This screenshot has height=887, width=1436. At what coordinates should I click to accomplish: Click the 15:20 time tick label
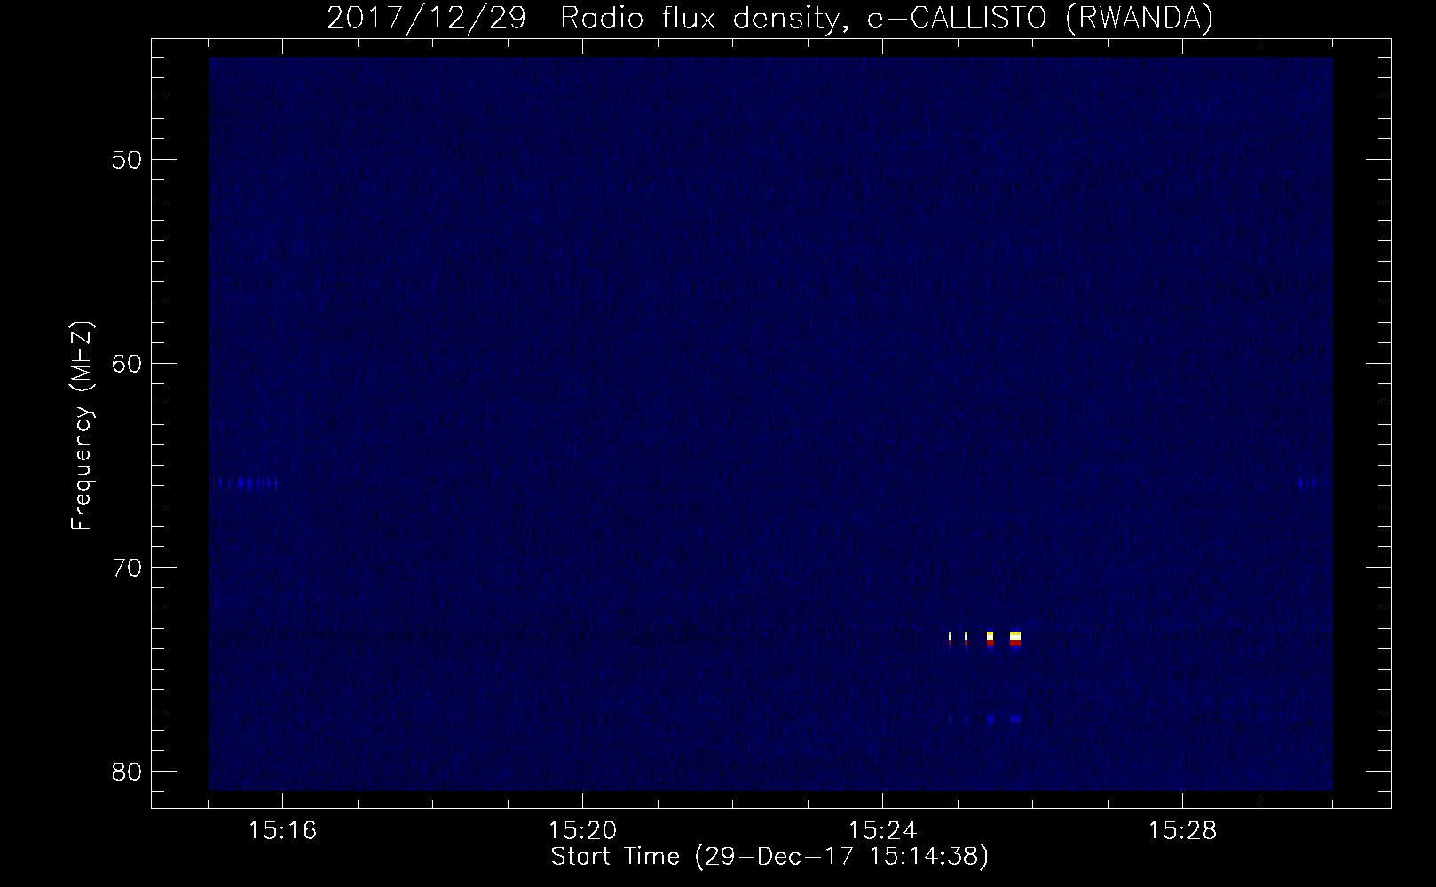coord(582,831)
